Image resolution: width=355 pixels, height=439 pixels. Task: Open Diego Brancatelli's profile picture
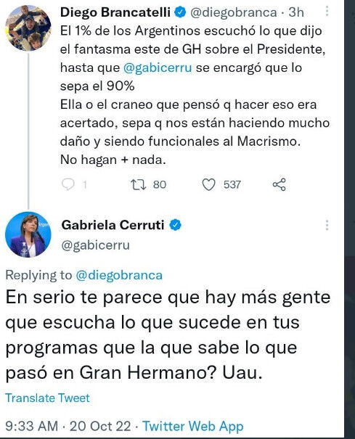[28, 28]
